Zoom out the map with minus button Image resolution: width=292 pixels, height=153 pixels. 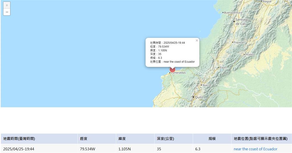pyautogui.click(x=7, y=12)
